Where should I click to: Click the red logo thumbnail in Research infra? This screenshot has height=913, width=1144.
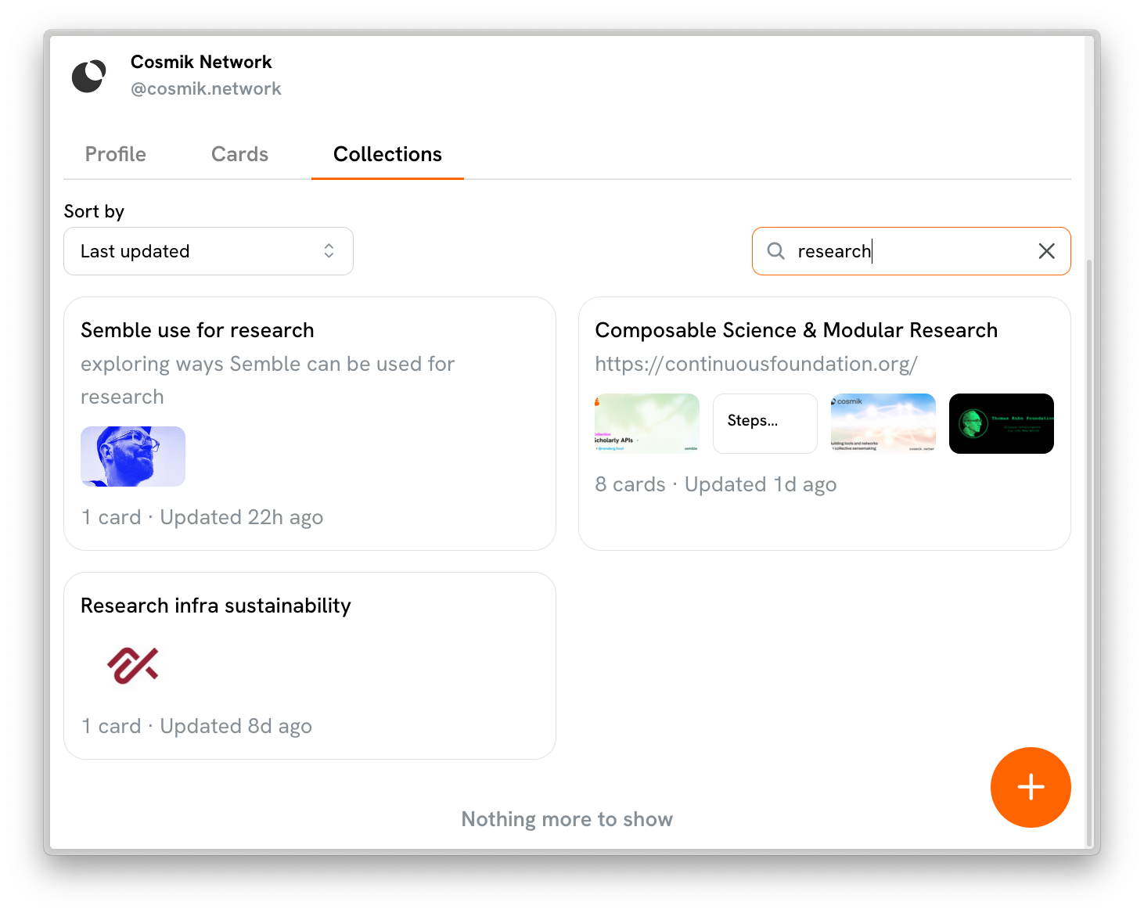click(133, 665)
